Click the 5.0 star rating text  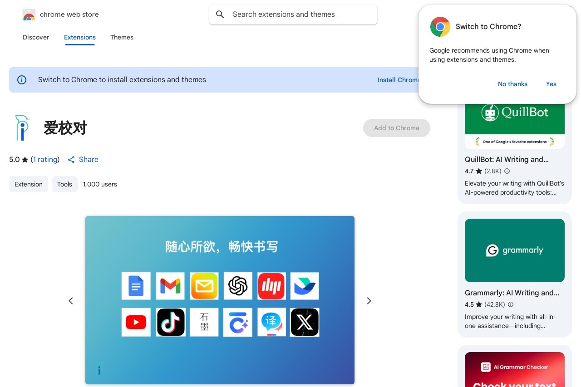15,160
